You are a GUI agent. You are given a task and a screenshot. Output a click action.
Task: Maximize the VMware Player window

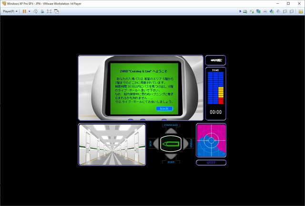point(288,3)
